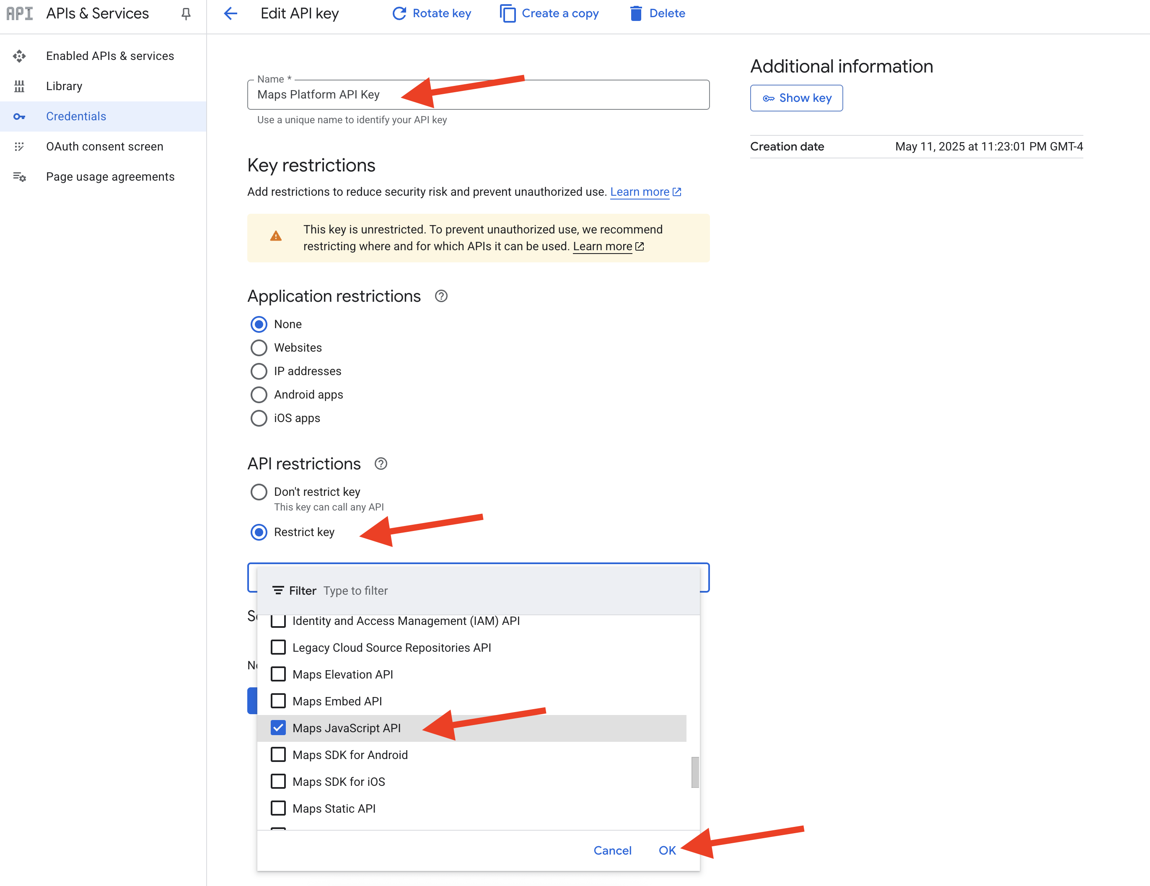
Task: Go to OAuth consent screen
Action: (104, 146)
